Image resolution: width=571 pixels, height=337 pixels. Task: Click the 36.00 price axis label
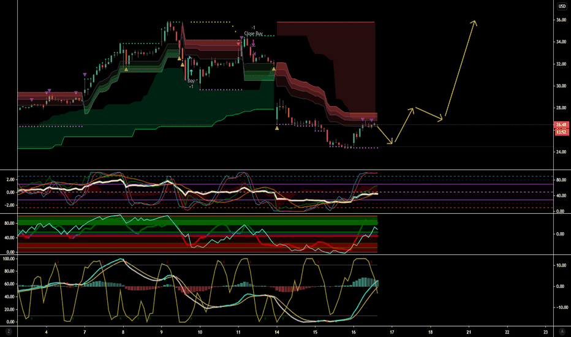(561, 20)
